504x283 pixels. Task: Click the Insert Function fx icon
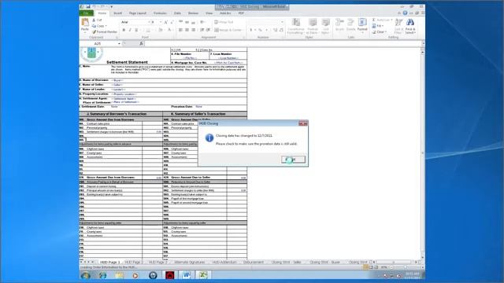[x=141, y=43]
